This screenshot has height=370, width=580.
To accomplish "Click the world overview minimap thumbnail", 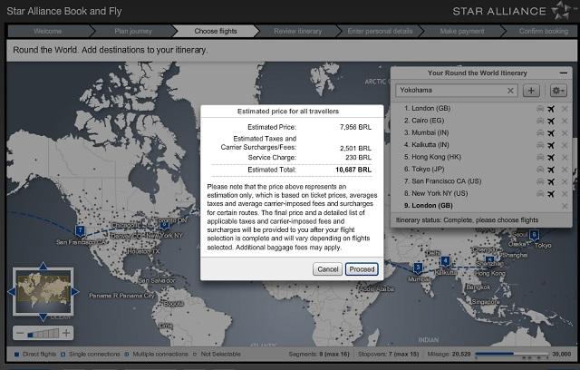I will 43,292.
